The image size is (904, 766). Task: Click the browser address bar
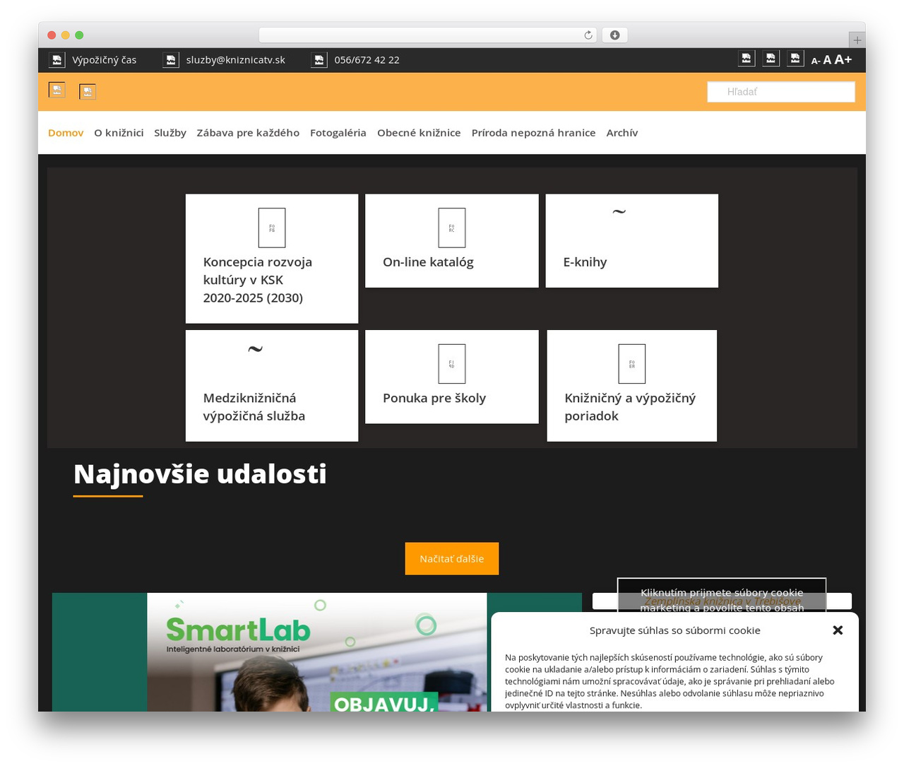(428, 35)
